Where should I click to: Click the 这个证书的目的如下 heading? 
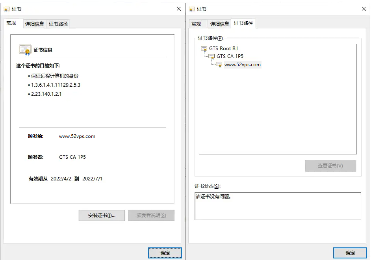tap(38, 66)
